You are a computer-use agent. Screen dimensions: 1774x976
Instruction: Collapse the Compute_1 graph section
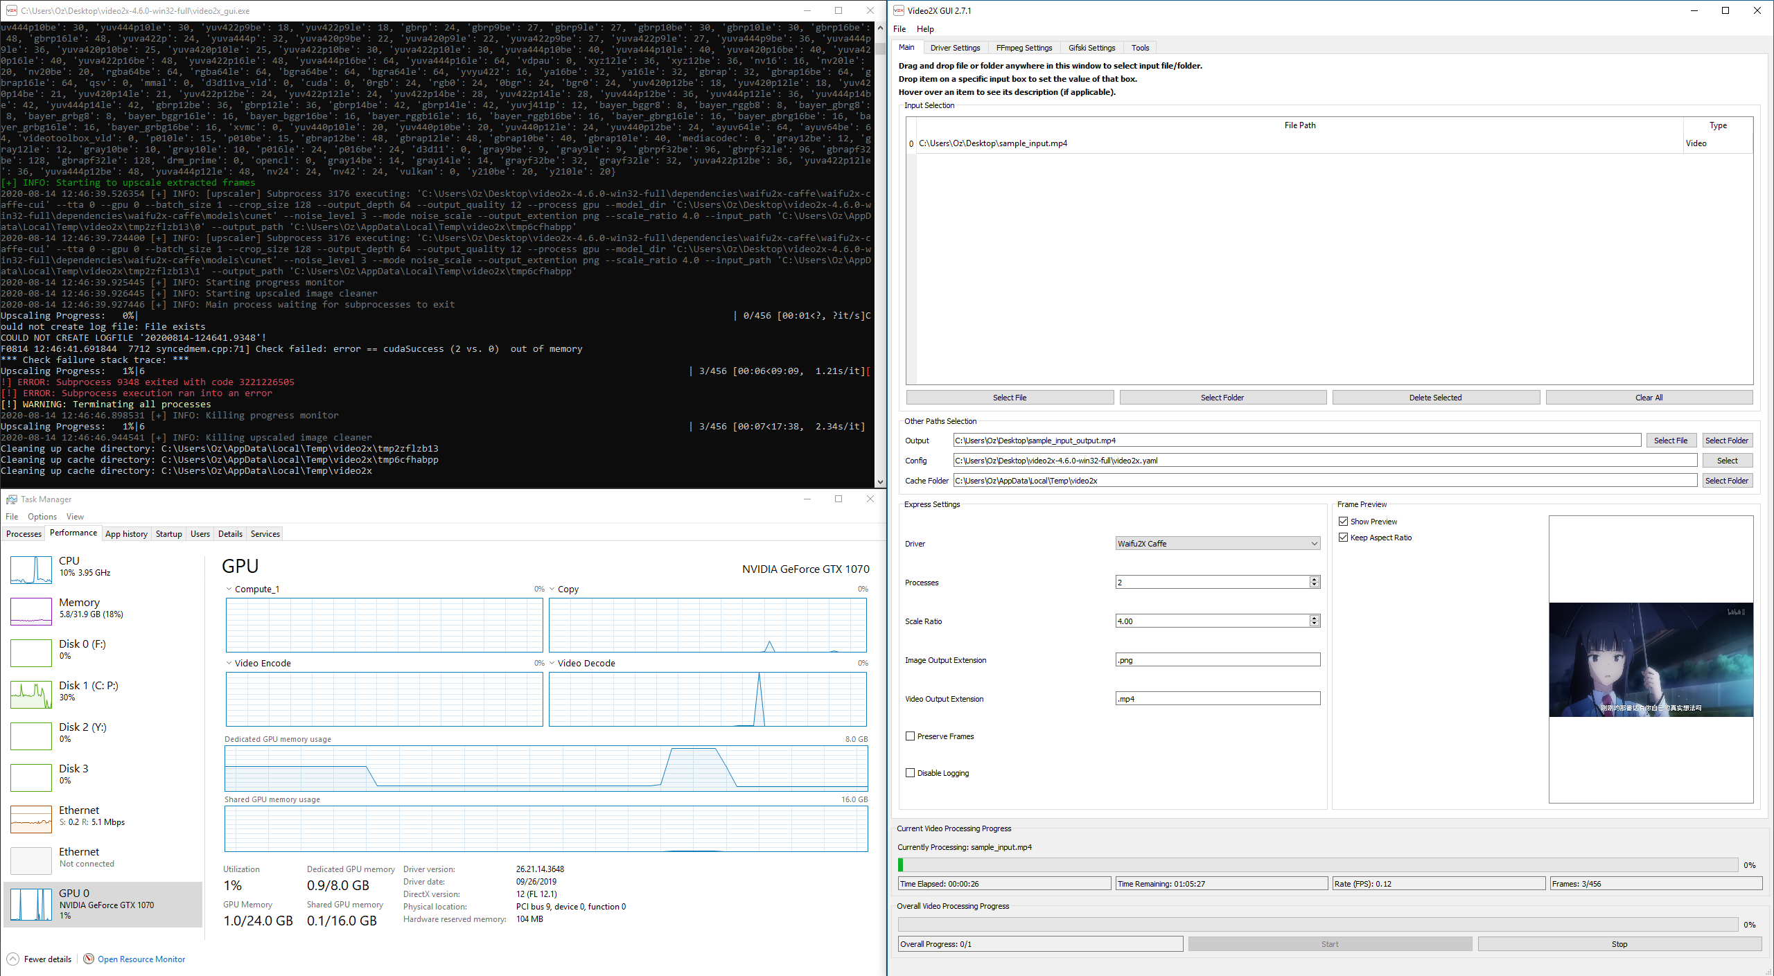[x=229, y=589]
